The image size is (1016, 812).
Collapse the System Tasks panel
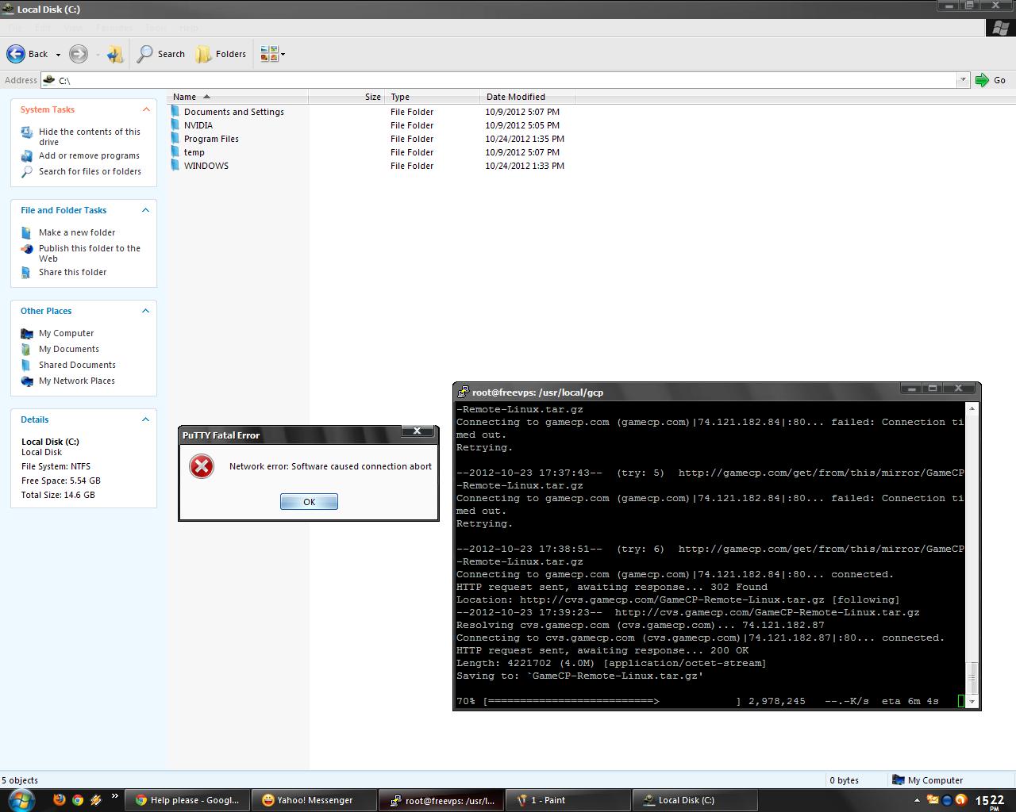click(145, 109)
